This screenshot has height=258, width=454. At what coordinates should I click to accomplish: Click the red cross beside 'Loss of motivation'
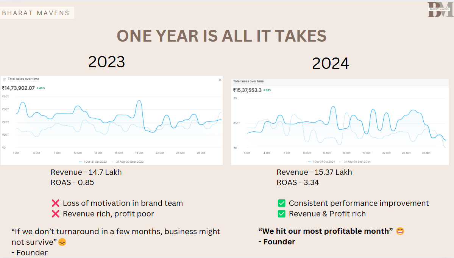click(x=55, y=203)
